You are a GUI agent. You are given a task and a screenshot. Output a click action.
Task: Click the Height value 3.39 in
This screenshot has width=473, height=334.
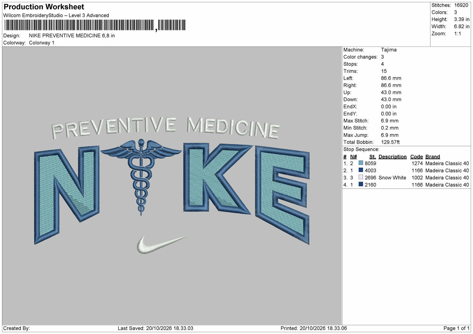(x=462, y=19)
